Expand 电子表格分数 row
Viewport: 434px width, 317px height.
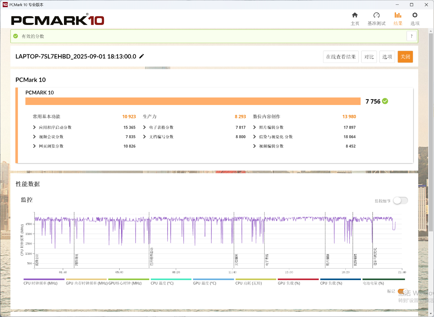click(145, 128)
